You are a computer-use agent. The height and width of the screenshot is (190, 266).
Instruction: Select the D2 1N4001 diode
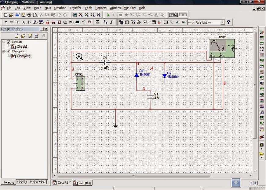[x=164, y=76]
